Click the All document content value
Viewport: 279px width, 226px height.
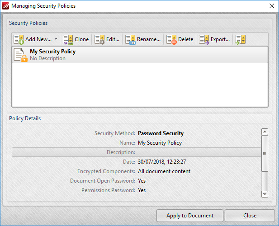(164, 171)
